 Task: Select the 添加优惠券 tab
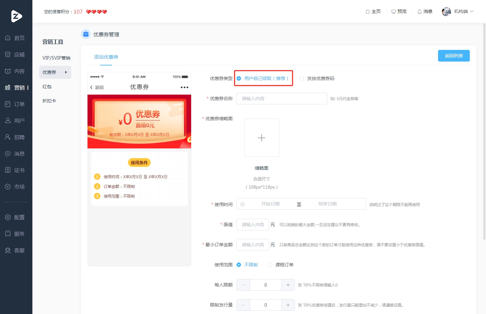pyautogui.click(x=106, y=57)
